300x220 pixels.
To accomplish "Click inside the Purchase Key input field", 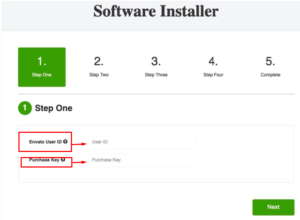I will pos(141,160).
